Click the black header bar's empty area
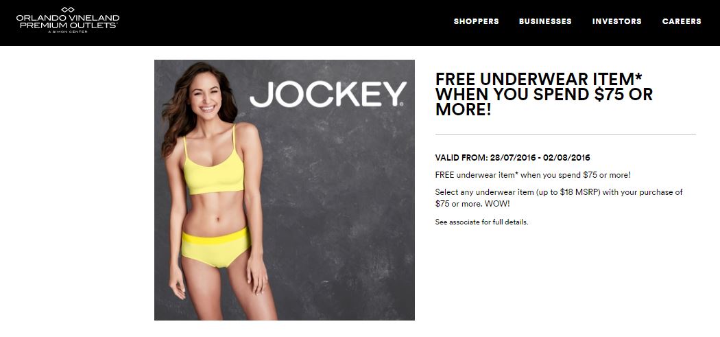Image resolution: width=720 pixels, height=337 pixels. point(285,22)
